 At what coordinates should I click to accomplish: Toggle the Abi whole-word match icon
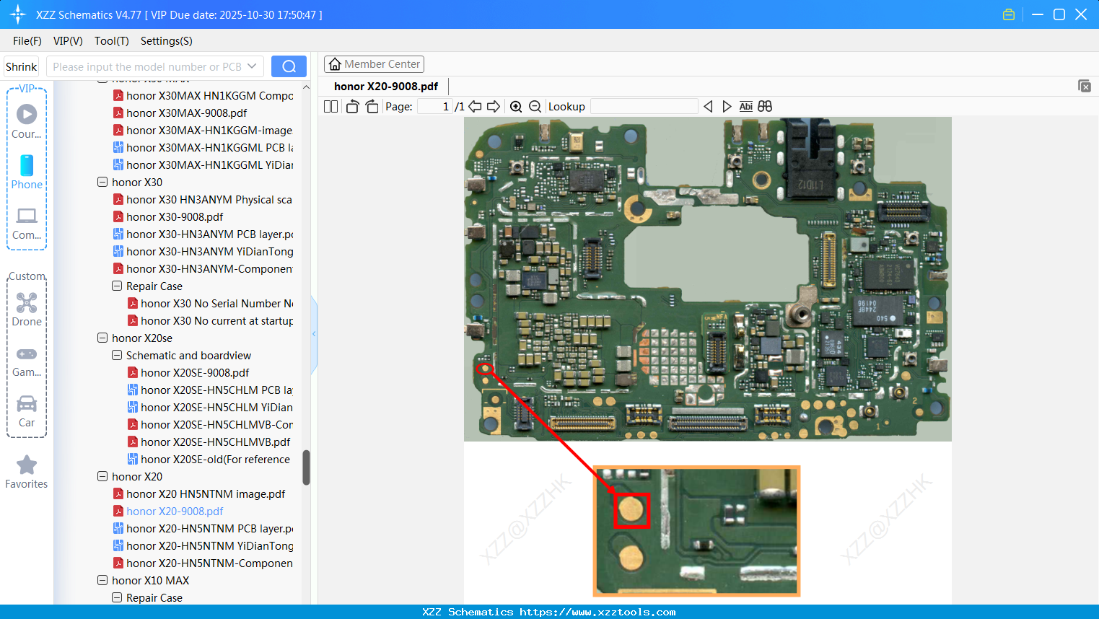pos(745,107)
